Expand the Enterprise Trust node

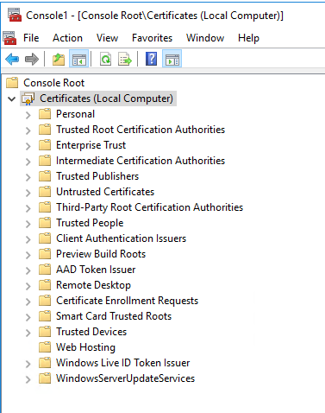point(28,146)
